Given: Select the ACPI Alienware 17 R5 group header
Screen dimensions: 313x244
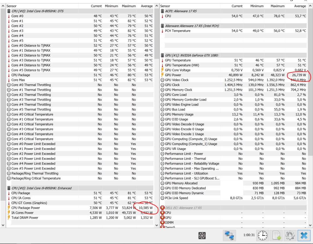Looking at the screenshot, I should (181, 11).
